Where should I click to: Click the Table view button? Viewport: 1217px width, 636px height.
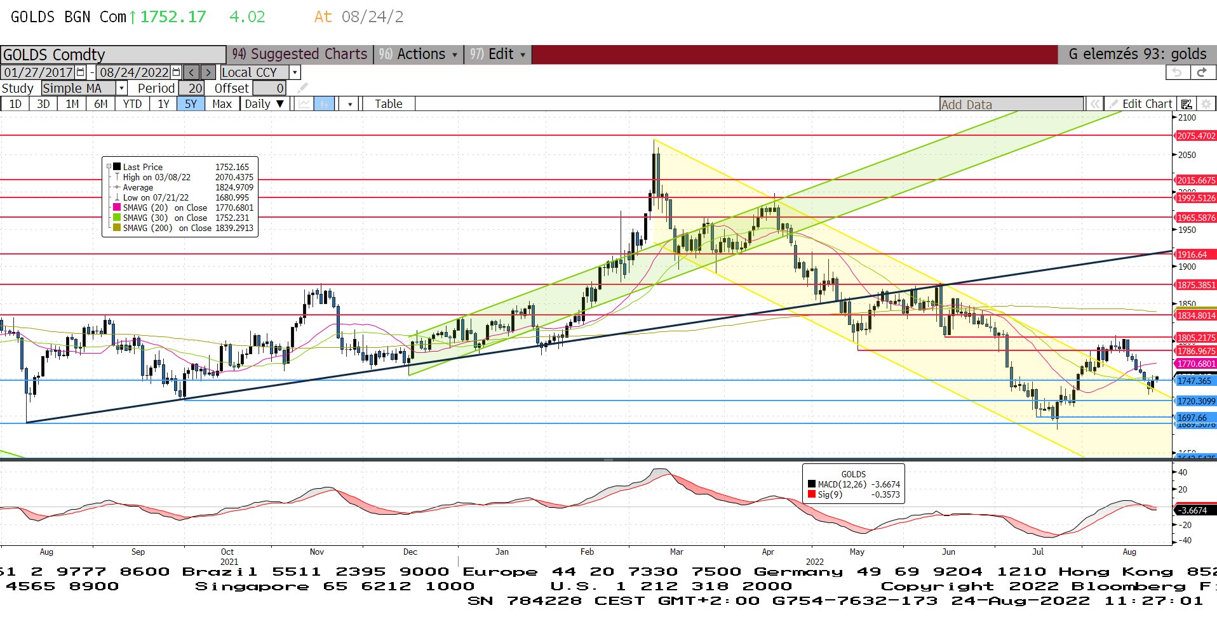(389, 104)
